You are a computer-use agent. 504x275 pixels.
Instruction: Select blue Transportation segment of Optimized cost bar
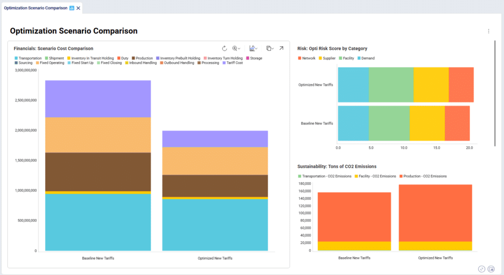[215, 225]
